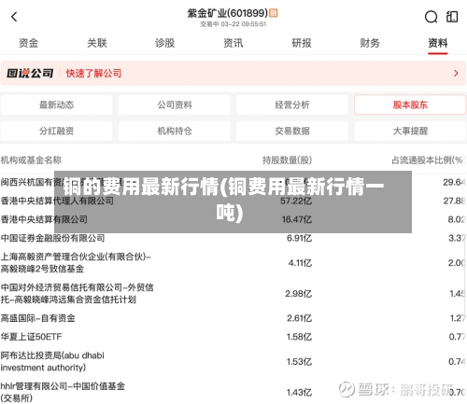Select the 资料 tab
Screen dimensions: 467x404
pyautogui.click(x=438, y=43)
